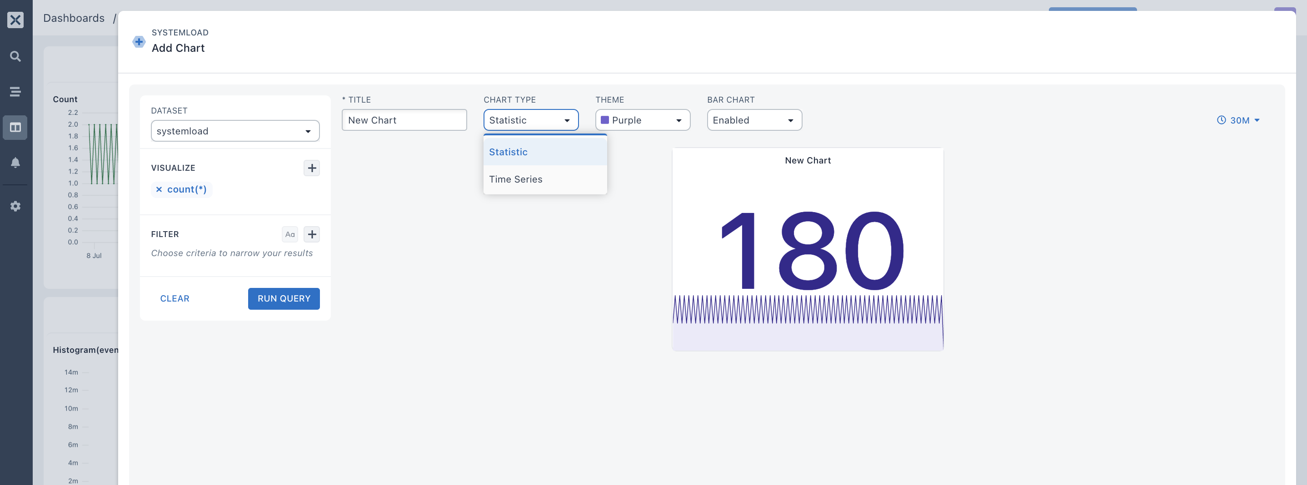The height and width of the screenshot is (485, 1307).
Task: Go to Dashboards breadcrumb link
Action: [x=74, y=18]
